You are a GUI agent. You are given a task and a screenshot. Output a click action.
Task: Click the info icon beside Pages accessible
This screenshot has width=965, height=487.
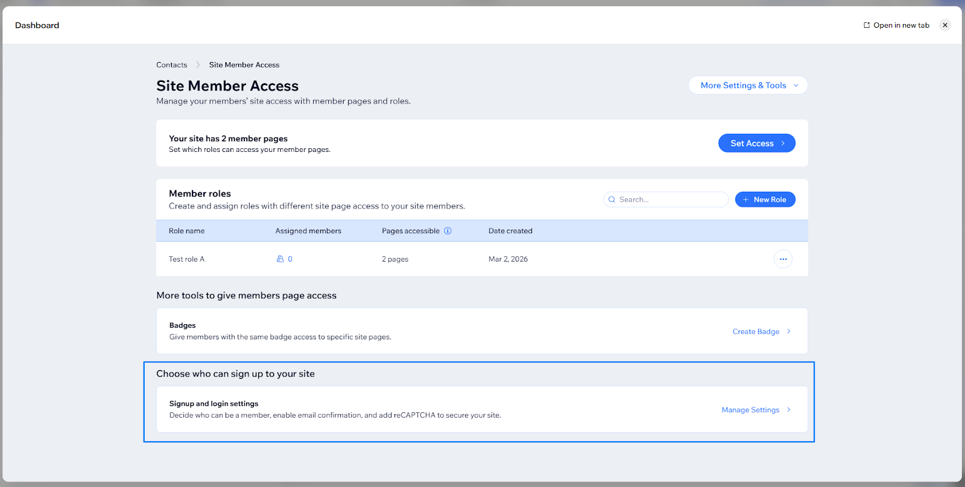(448, 231)
